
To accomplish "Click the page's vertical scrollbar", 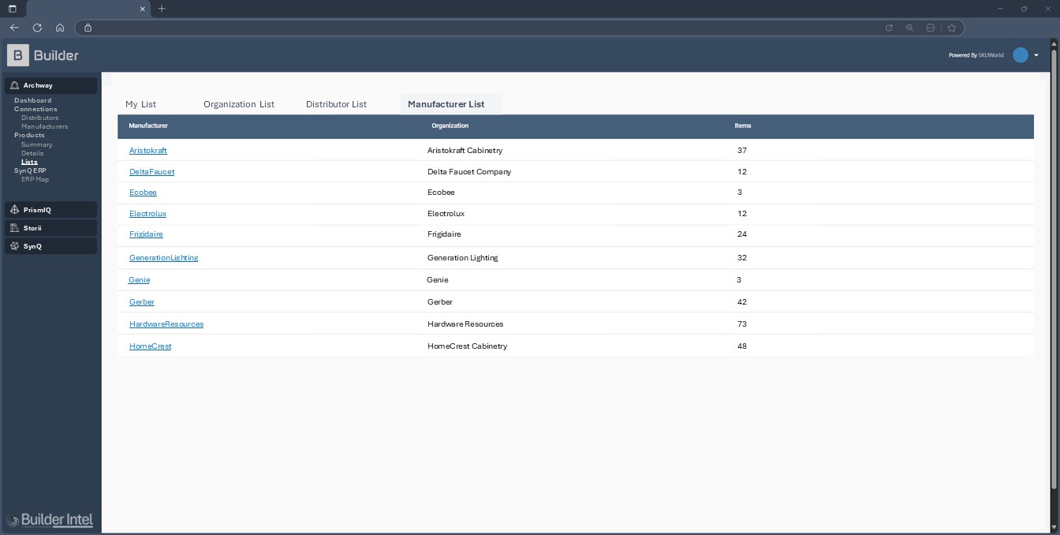I will tap(1054, 268).
